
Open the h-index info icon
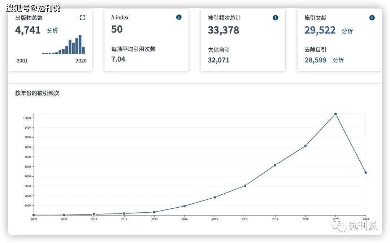179,17
